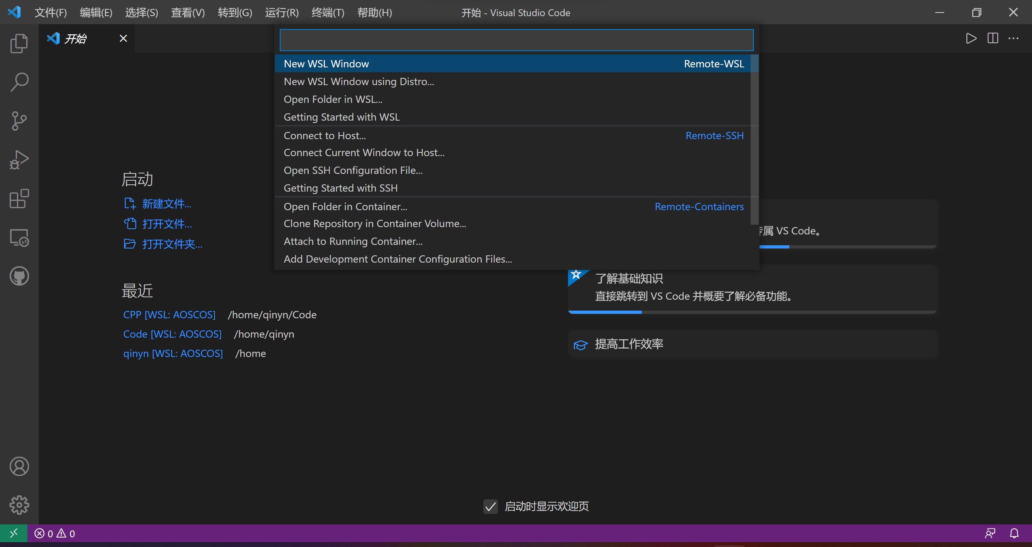Toggle 启动时显示欢迎页 checkbox
Viewport: 1032px width, 547px height.
490,506
